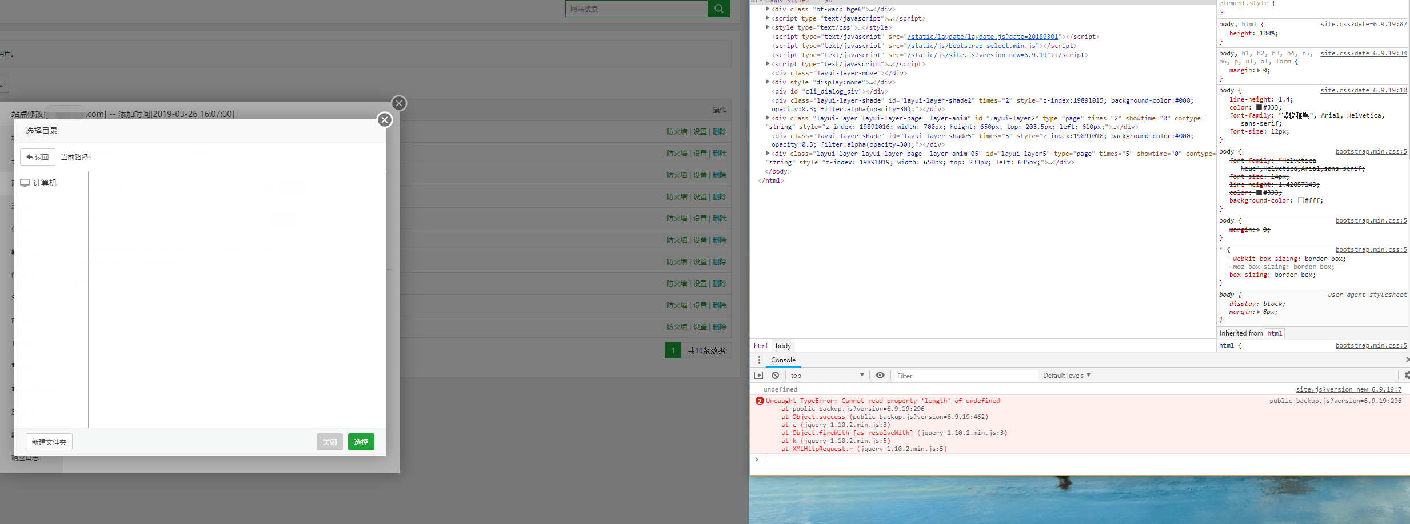The image size is (1410, 524).
Task: Click the gray 关闭 button
Action: click(330, 442)
